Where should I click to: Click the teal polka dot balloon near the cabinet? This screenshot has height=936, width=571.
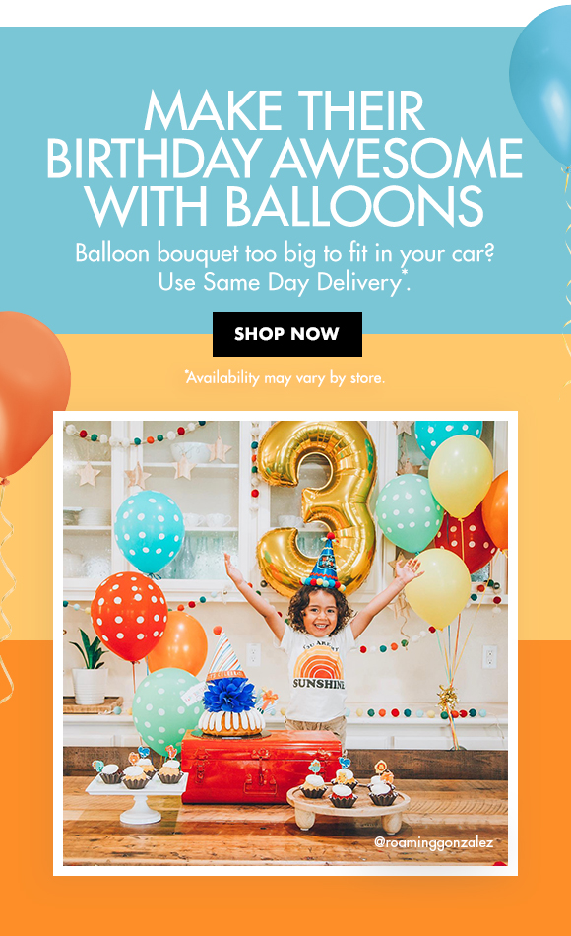150,532
